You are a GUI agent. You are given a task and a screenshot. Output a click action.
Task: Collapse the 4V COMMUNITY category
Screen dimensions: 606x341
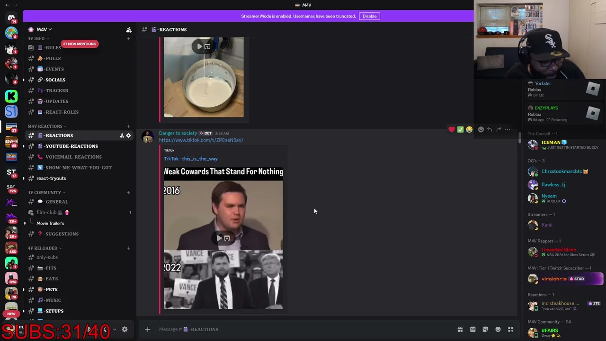pos(46,193)
